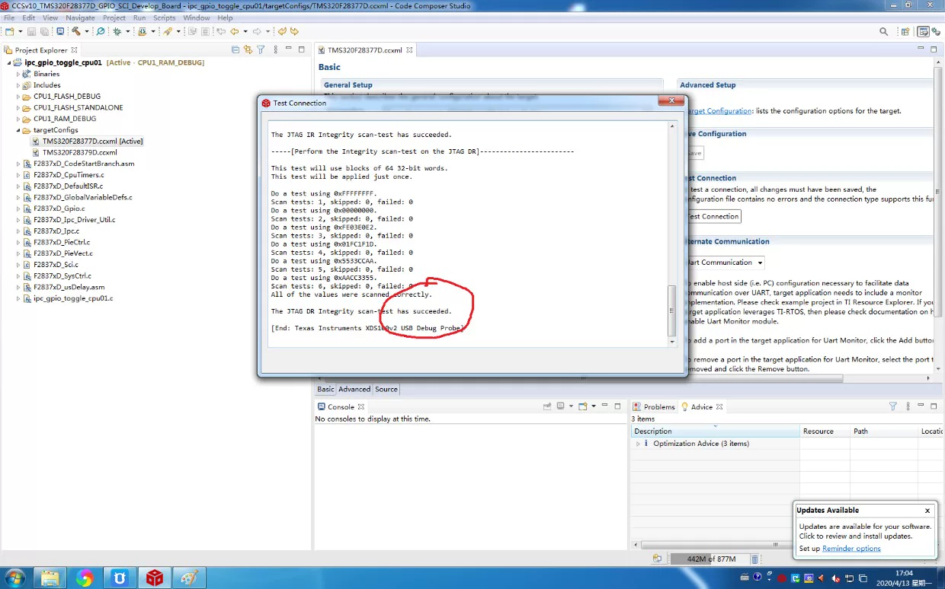Click the Flash/Load download icon
Screen dimensions: 945x589
click(142, 31)
